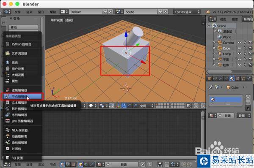Add a new screen layout next to Default
This screenshot has width=254, height=168.
105,12
